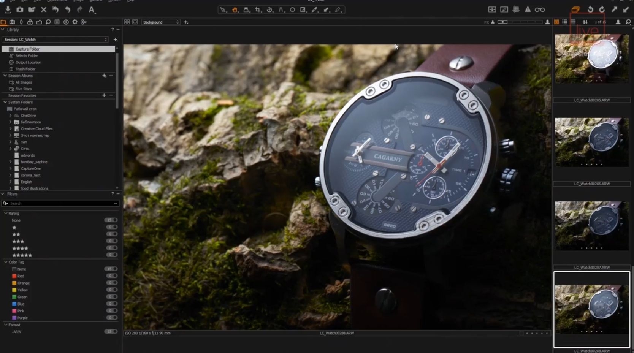Collapse the Session Albums section

(5, 76)
